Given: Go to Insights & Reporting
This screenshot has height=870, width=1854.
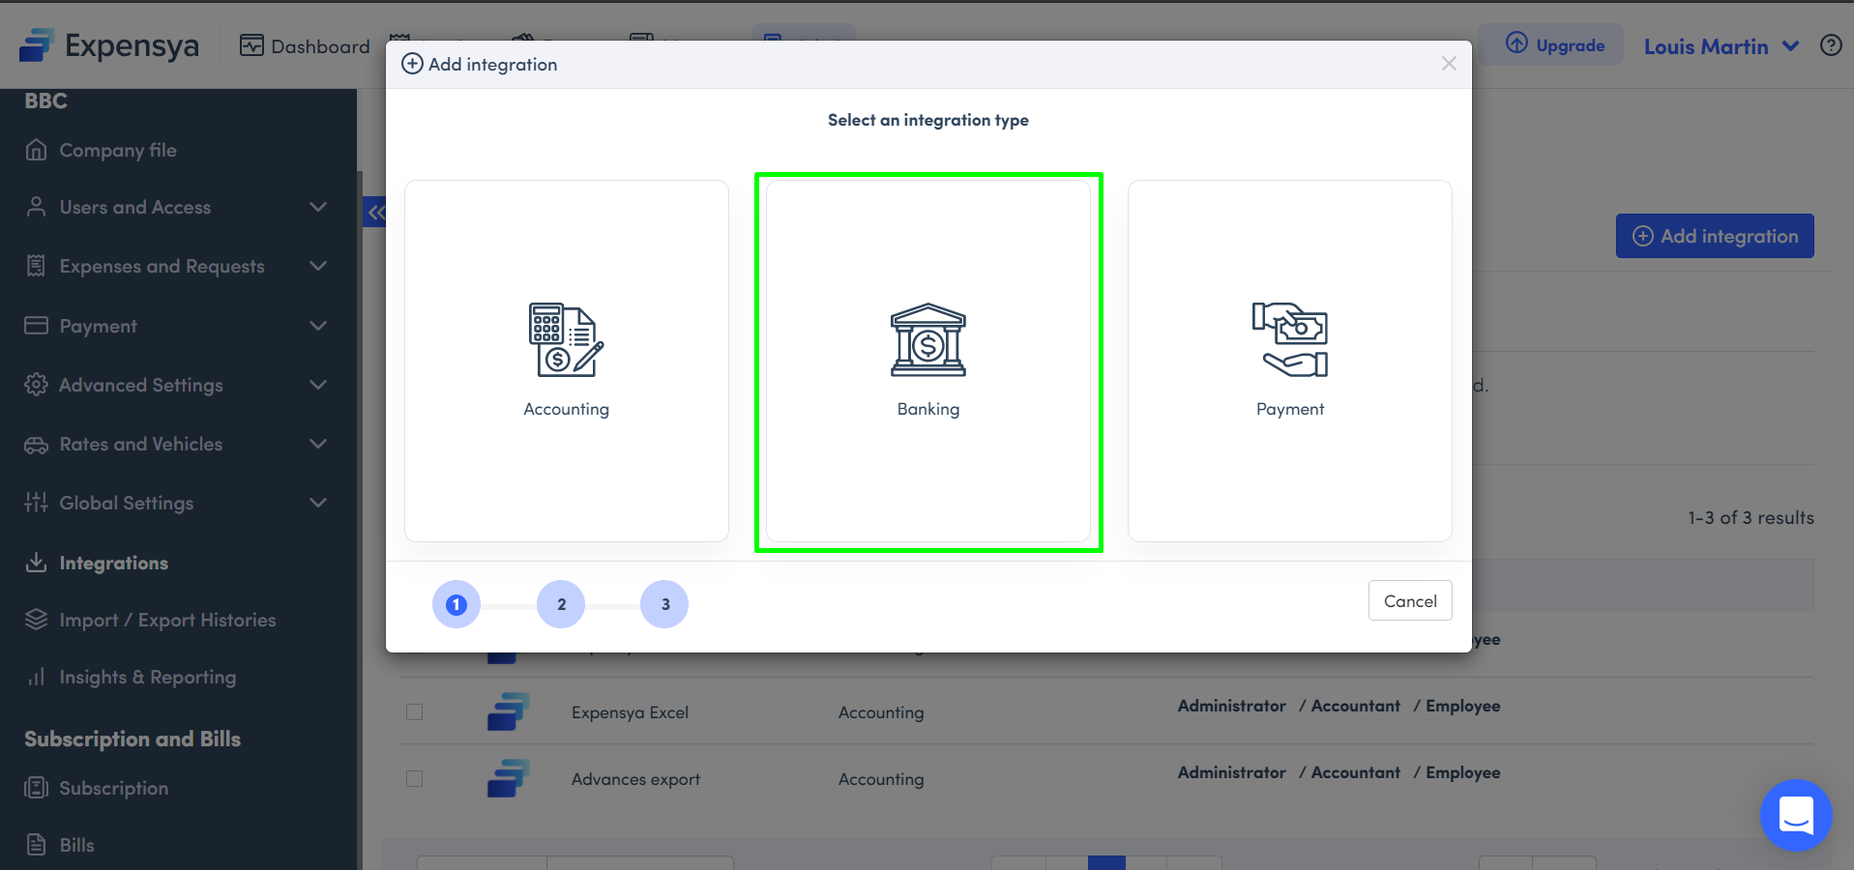Looking at the screenshot, I should coord(147,677).
